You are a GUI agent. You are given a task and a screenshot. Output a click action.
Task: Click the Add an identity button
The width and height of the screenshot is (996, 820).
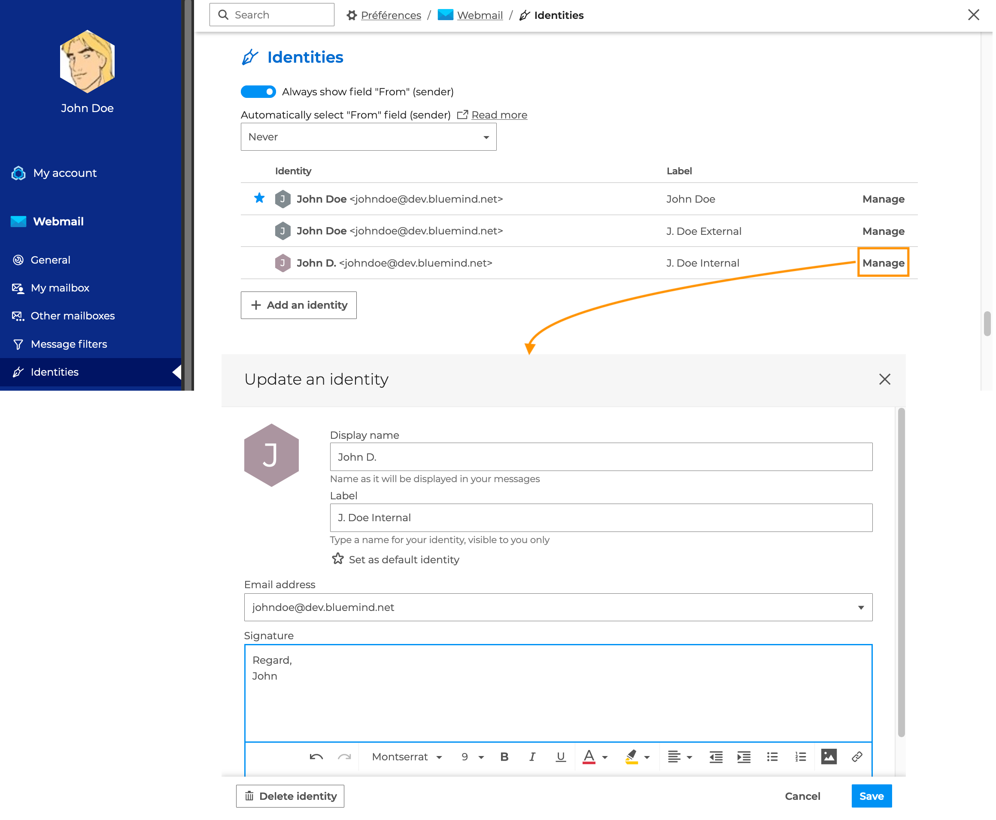(298, 305)
